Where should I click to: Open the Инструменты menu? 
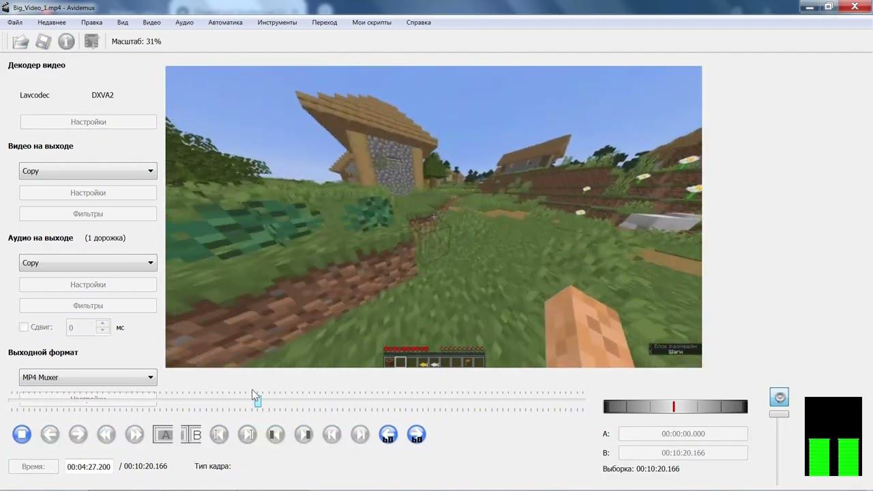[x=277, y=23]
